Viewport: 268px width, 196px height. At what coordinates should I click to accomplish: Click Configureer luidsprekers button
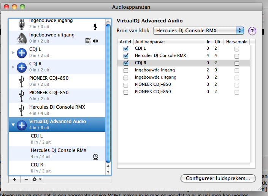218,179
